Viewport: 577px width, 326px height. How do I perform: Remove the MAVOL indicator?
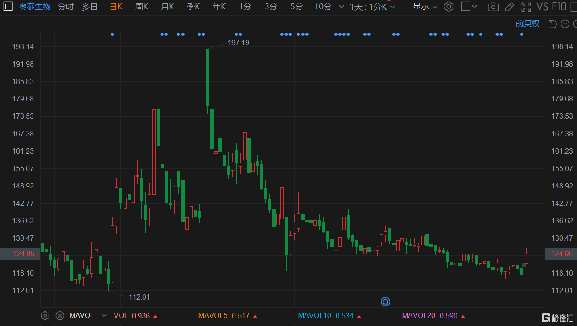60,316
